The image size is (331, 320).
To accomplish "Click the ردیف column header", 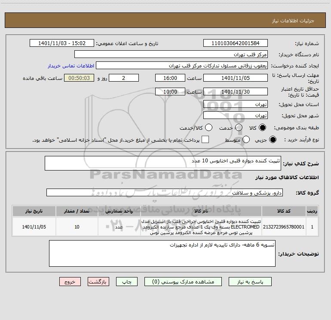I will pyautogui.click(x=312, y=211).
